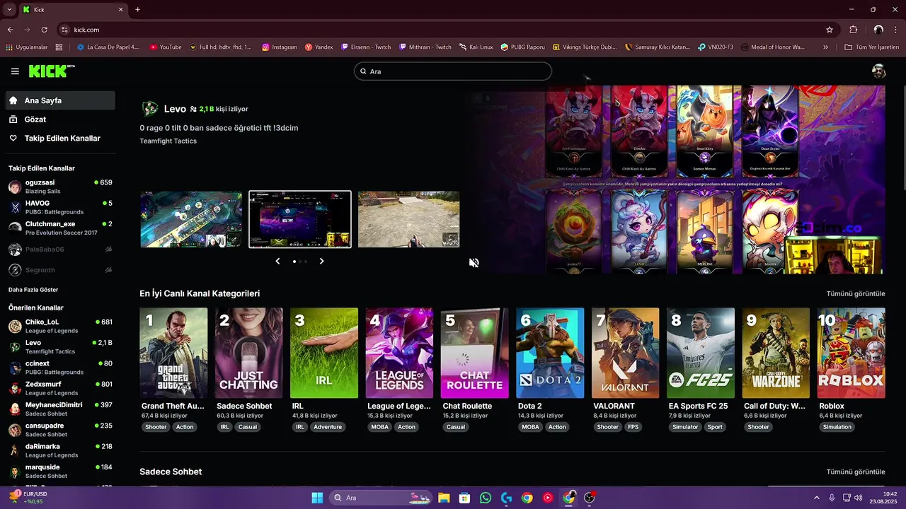Image resolution: width=906 pixels, height=509 pixels.
Task: Open the Instagram bookmark
Action: point(280,47)
